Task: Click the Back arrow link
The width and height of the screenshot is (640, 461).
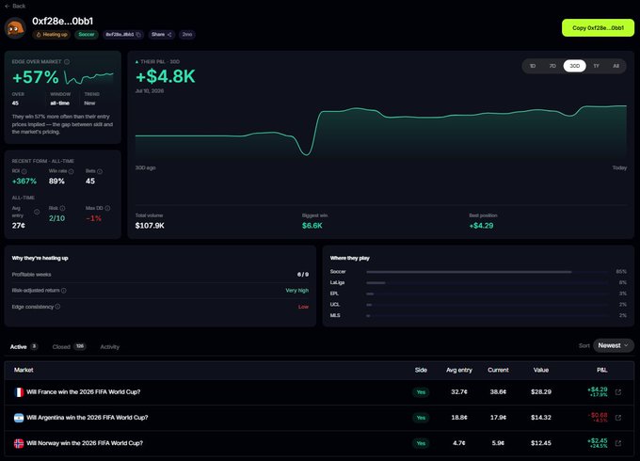Action: point(15,6)
